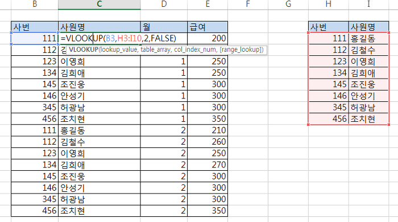Select column G header
Viewport: 398px width, 222px height.
[288, 5]
